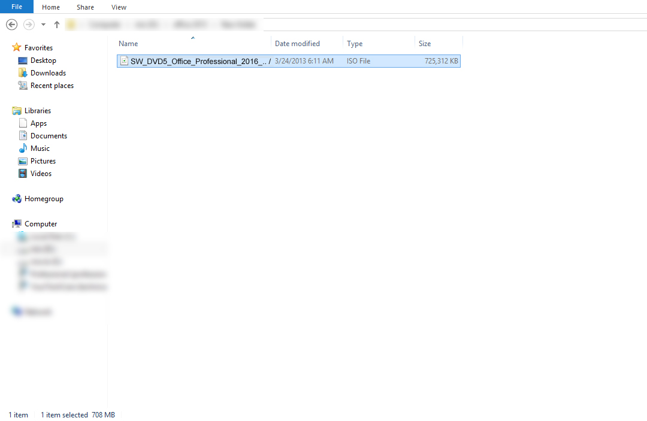Click the Up directory arrow
Image resolution: width=647 pixels, height=421 pixels.
[x=57, y=25]
